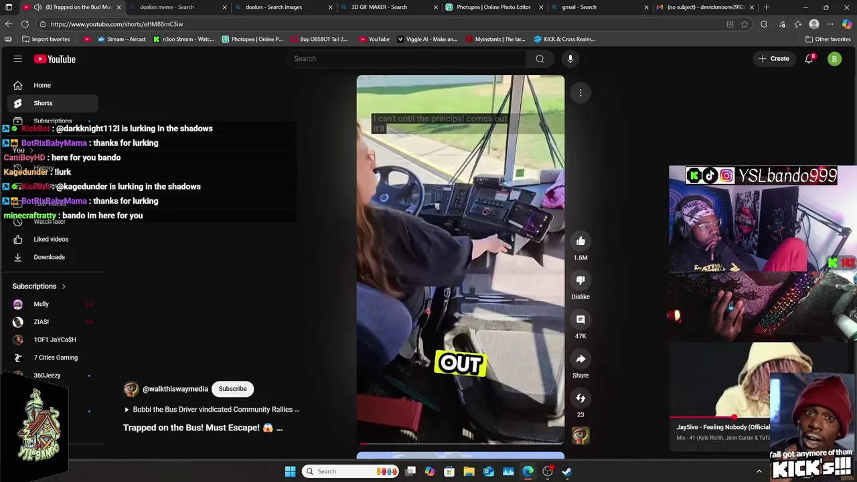Viewport: 857px width, 482px height.
Task: Open Edge tab actions menu
Action: [9, 7]
